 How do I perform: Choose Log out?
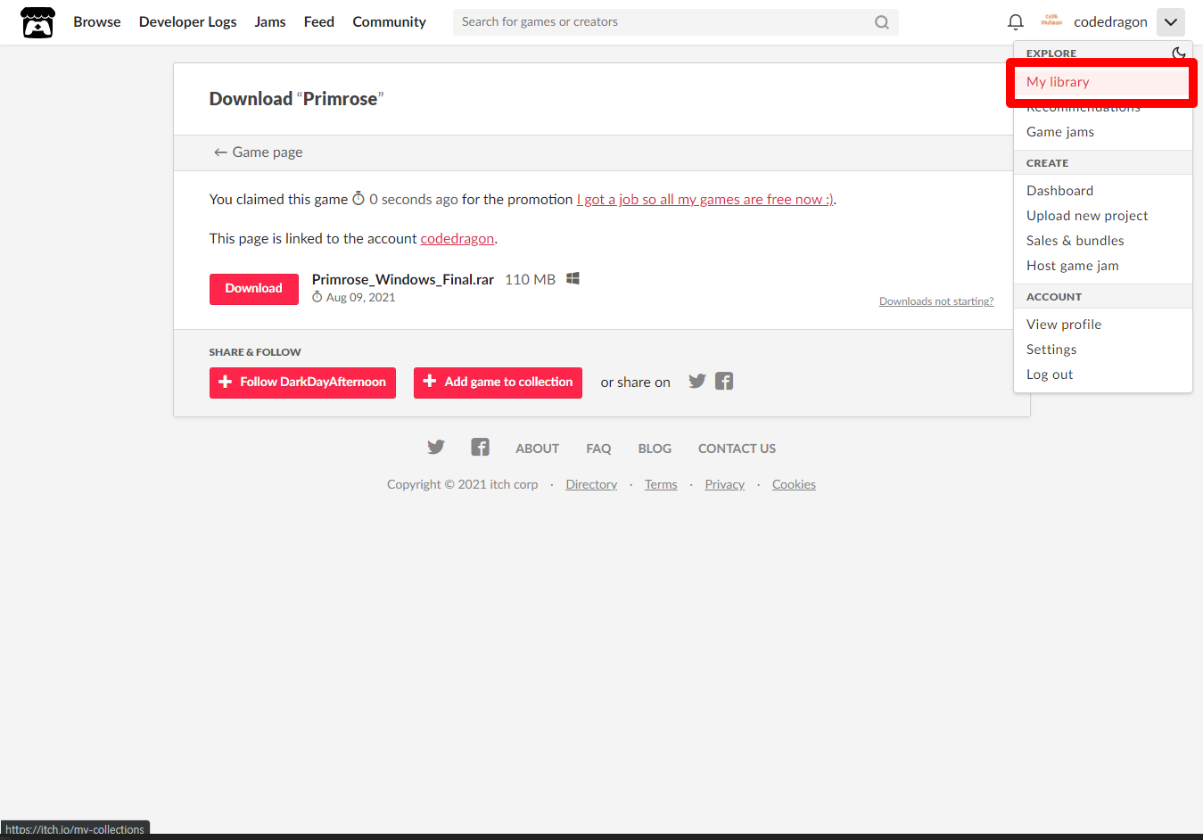point(1103,375)
